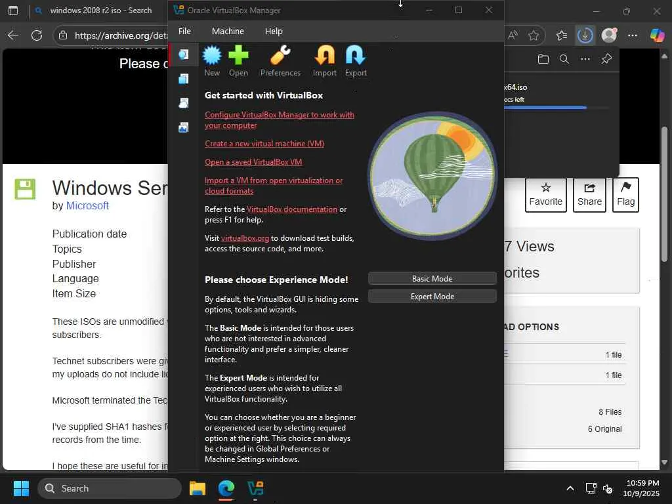
Task: Open downloads folder icon in downloads panel
Action: 543,59
